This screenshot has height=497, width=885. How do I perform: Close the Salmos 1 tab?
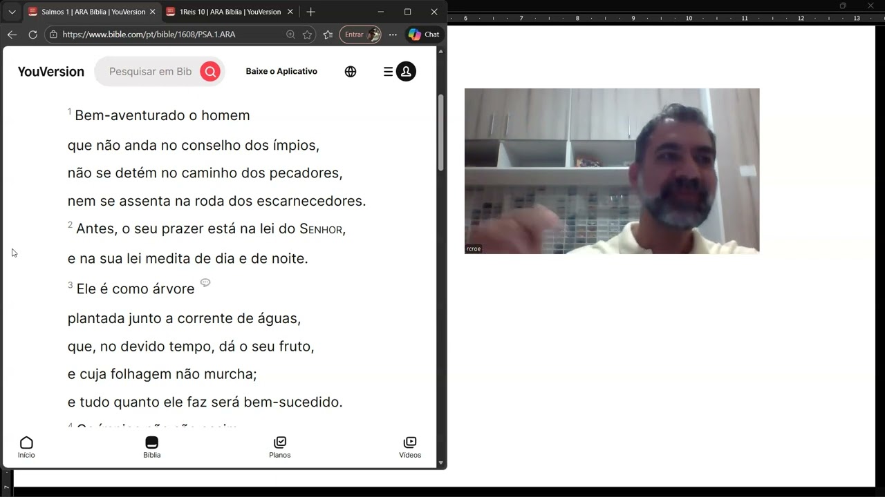(x=152, y=12)
